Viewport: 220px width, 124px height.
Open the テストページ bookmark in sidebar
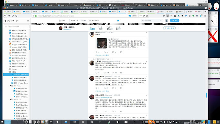coord(19,55)
